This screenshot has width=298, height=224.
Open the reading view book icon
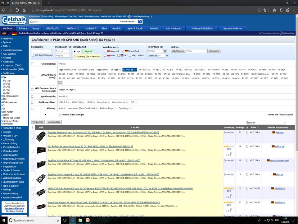[x=260, y=10]
